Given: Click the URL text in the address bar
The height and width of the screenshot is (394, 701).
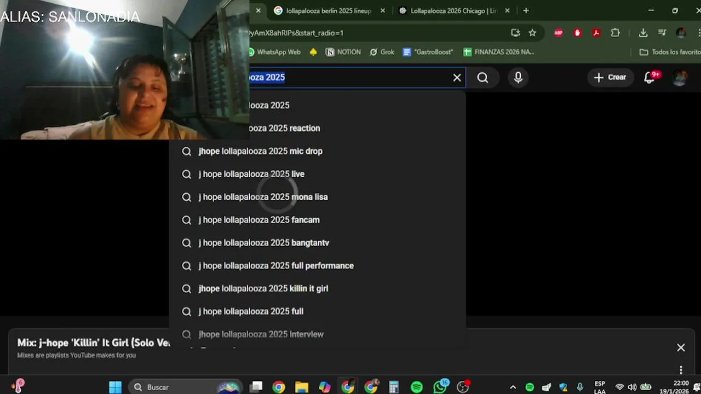Looking at the screenshot, I should (296, 33).
